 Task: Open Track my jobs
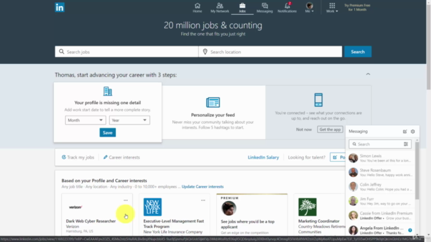coord(78,157)
